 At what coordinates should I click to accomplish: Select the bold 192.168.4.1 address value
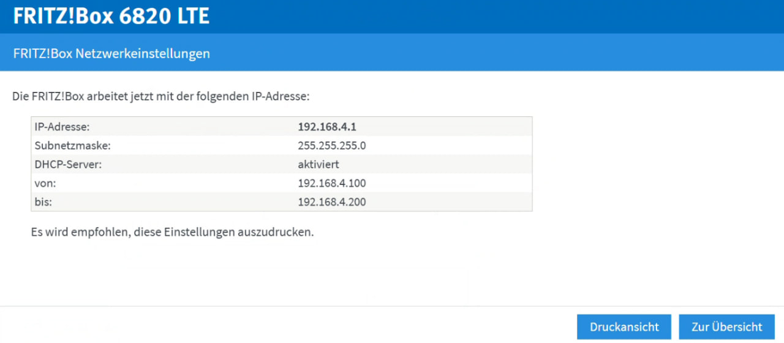tap(327, 127)
